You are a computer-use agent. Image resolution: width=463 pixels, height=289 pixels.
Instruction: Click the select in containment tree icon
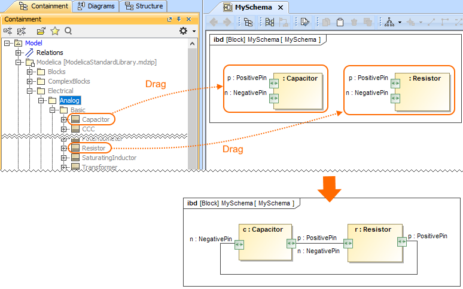248,22
